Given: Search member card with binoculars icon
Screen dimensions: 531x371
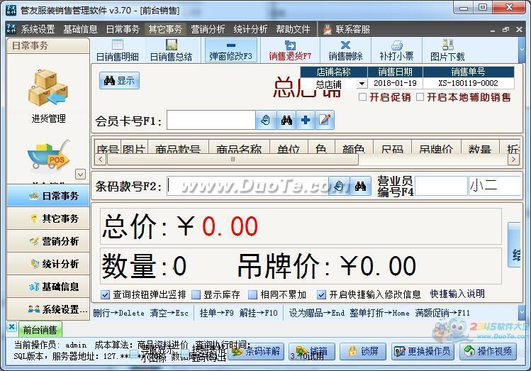Looking at the screenshot, I should coord(286,121).
